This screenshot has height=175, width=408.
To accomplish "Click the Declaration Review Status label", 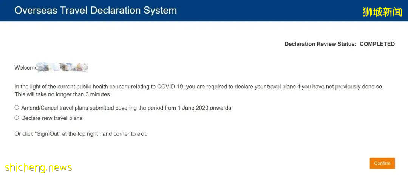I will pyautogui.click(x=320, y=44).
